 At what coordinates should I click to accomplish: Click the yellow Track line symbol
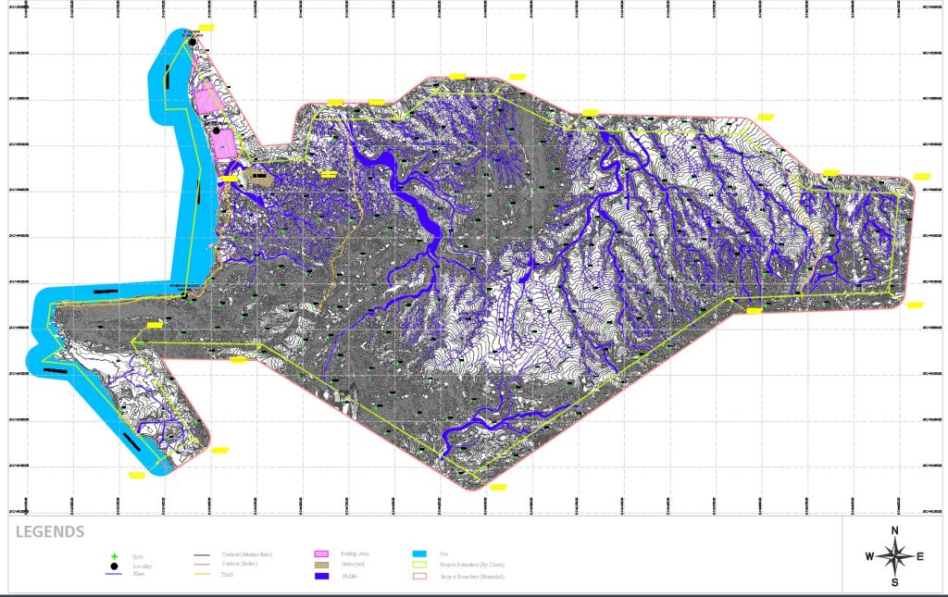click(x=203, y=574)
